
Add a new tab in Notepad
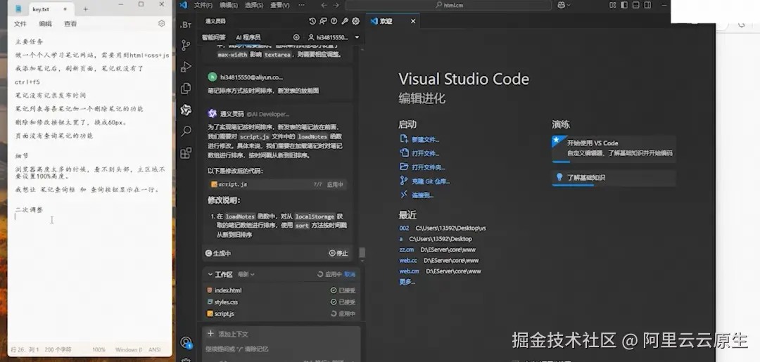point(85,9)
